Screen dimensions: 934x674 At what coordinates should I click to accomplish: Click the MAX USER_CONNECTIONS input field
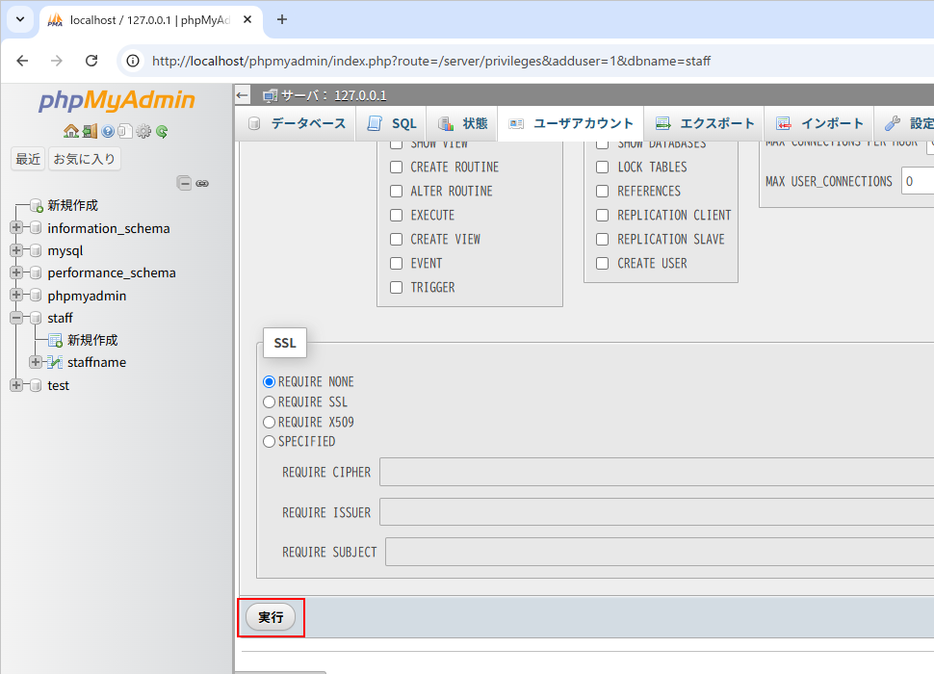tap(917, 181)
